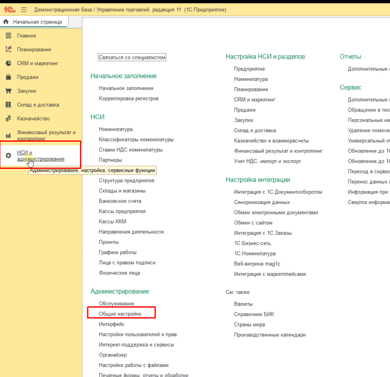Click Связаться со специалистом button

click(x=132, y=57)
